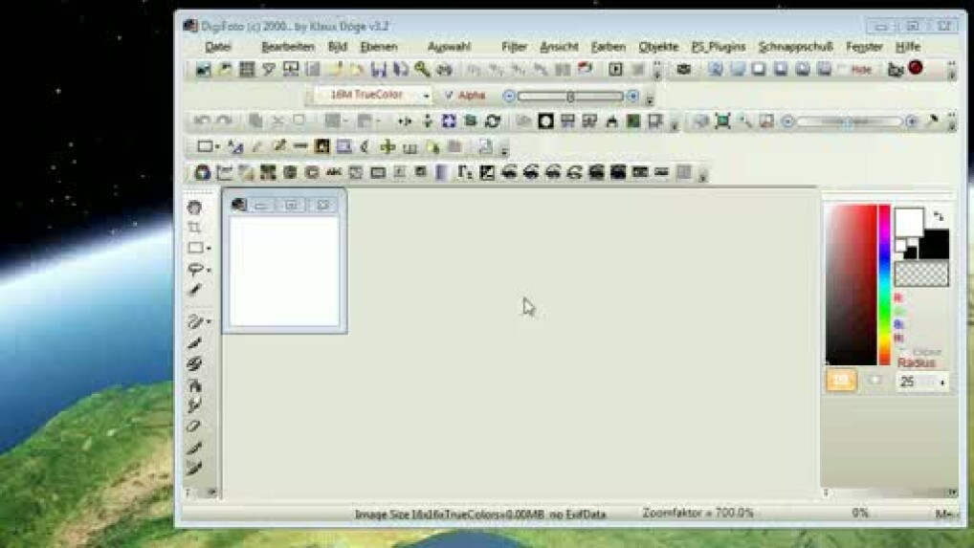Screen dimensions: 974x548
Task: Enable the Eclipse checkbox in color panel
Action: (903, 352)
